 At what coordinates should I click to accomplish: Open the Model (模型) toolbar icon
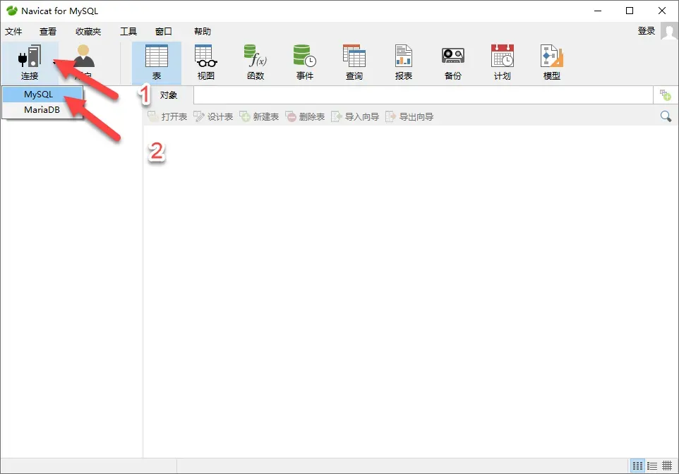551,62
